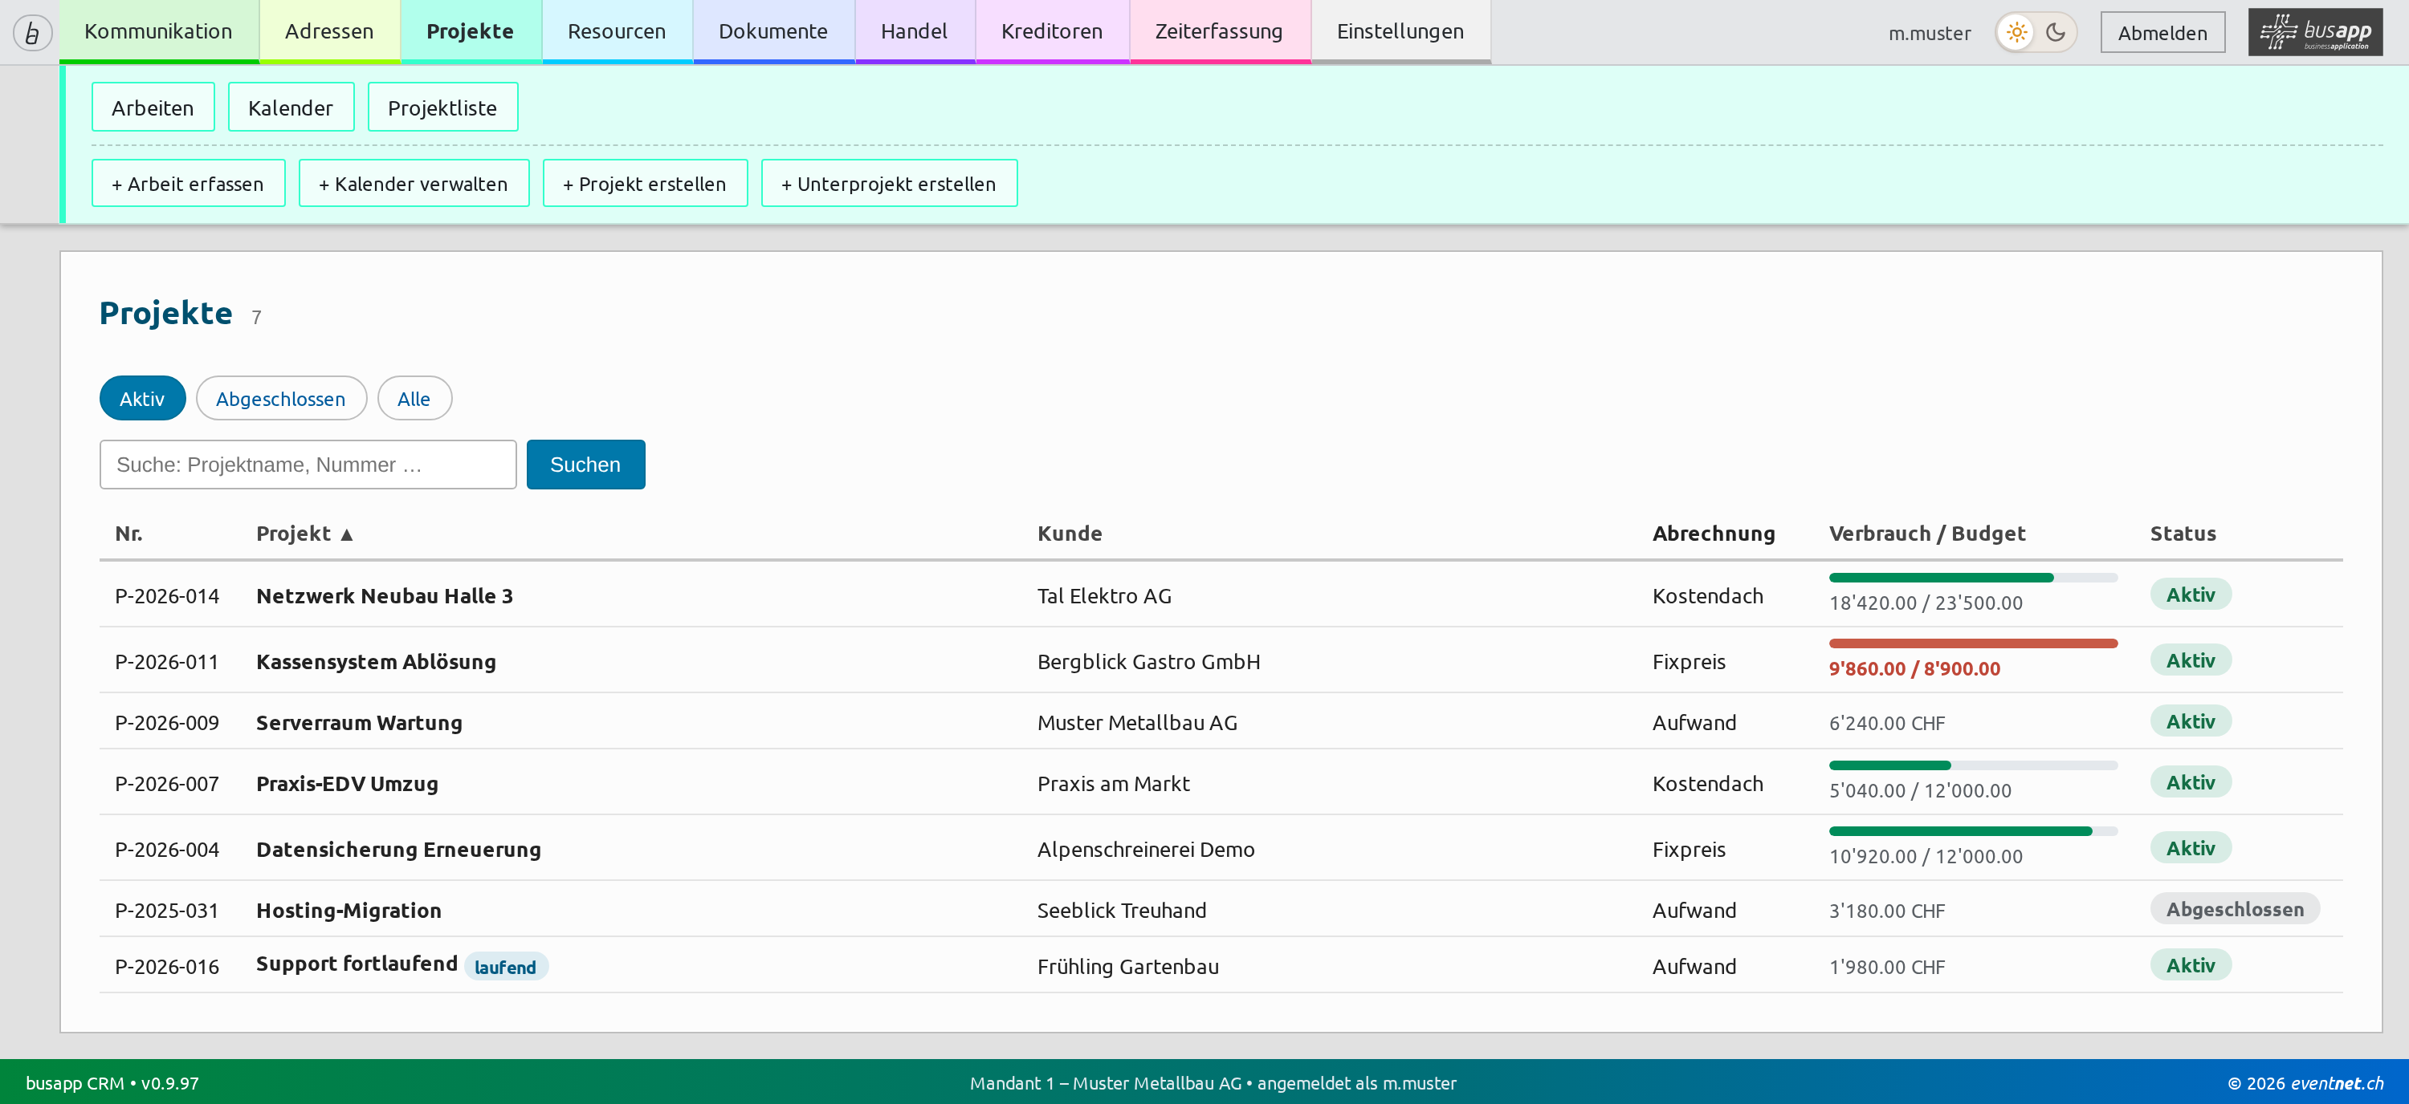Switch to light mode sun icon
2409x1104 pixels.
(x=2016, y=33)
